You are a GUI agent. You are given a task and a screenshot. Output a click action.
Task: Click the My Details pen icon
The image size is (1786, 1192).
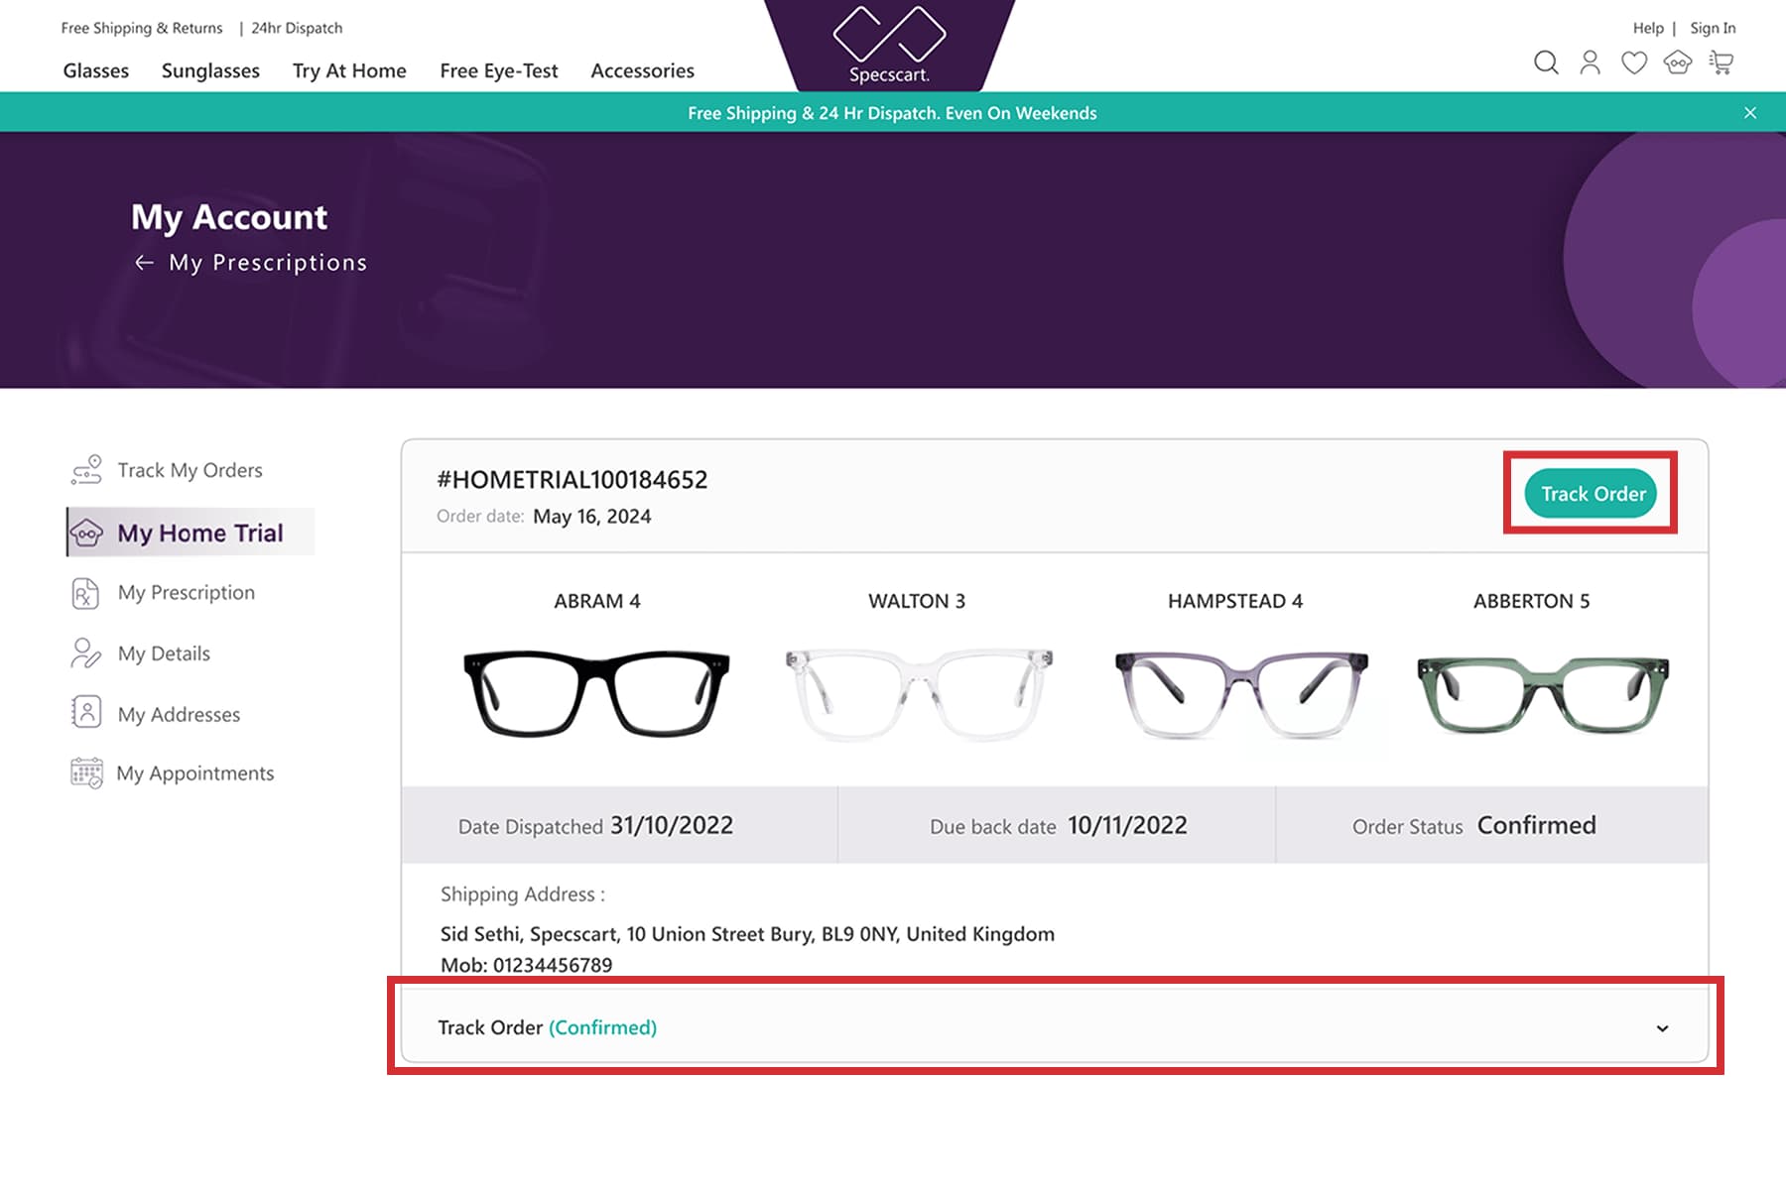click(85, 653)
